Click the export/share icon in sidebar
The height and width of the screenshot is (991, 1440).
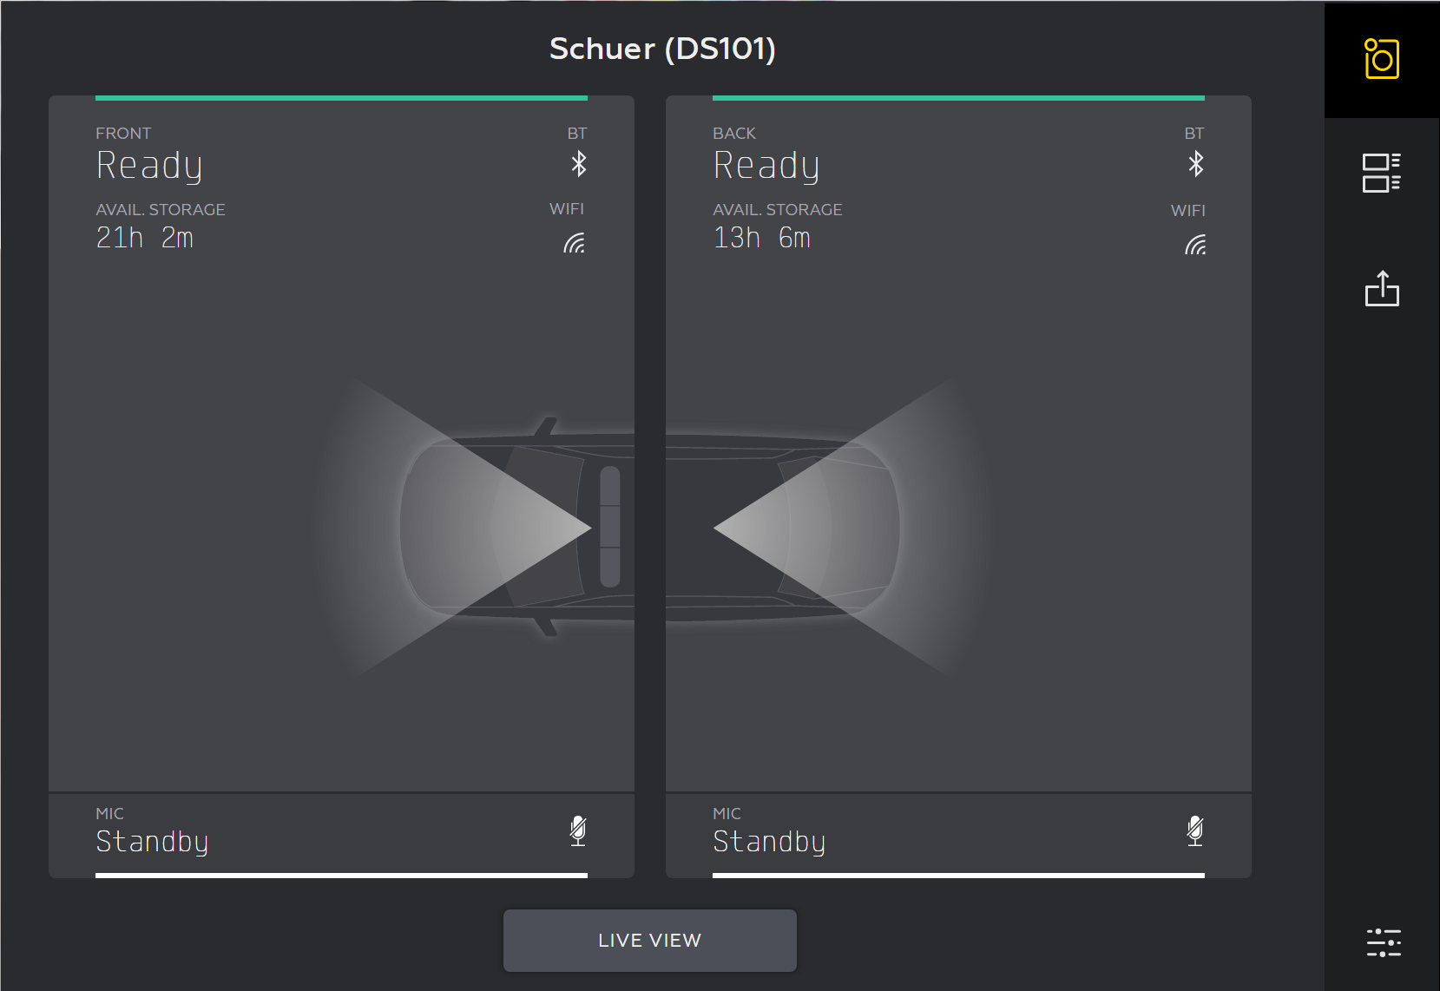(1382, 290)
